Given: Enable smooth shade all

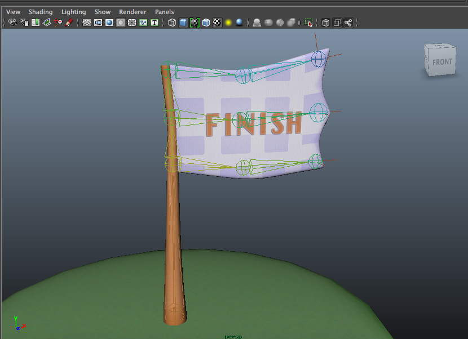Looking at the screenshot, I should click(x=183, y=23).
